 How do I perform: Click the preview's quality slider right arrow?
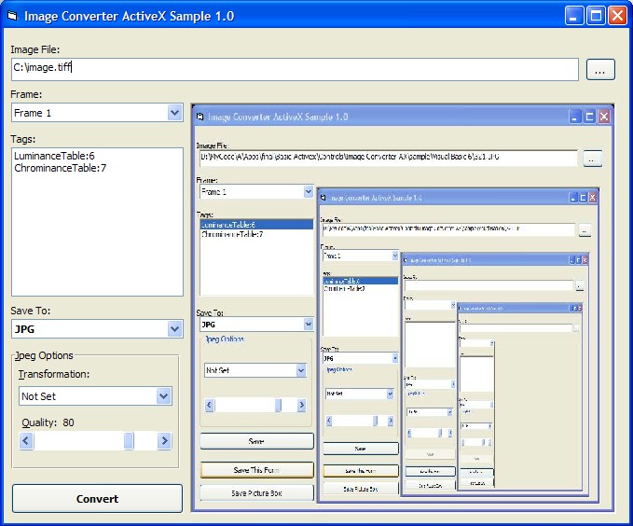[301, 405]
